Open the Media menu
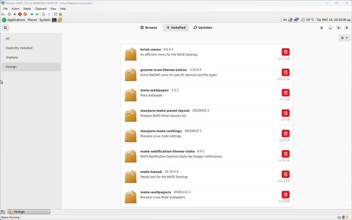Viewport: 352px width, 220px height. click(27, 9)
